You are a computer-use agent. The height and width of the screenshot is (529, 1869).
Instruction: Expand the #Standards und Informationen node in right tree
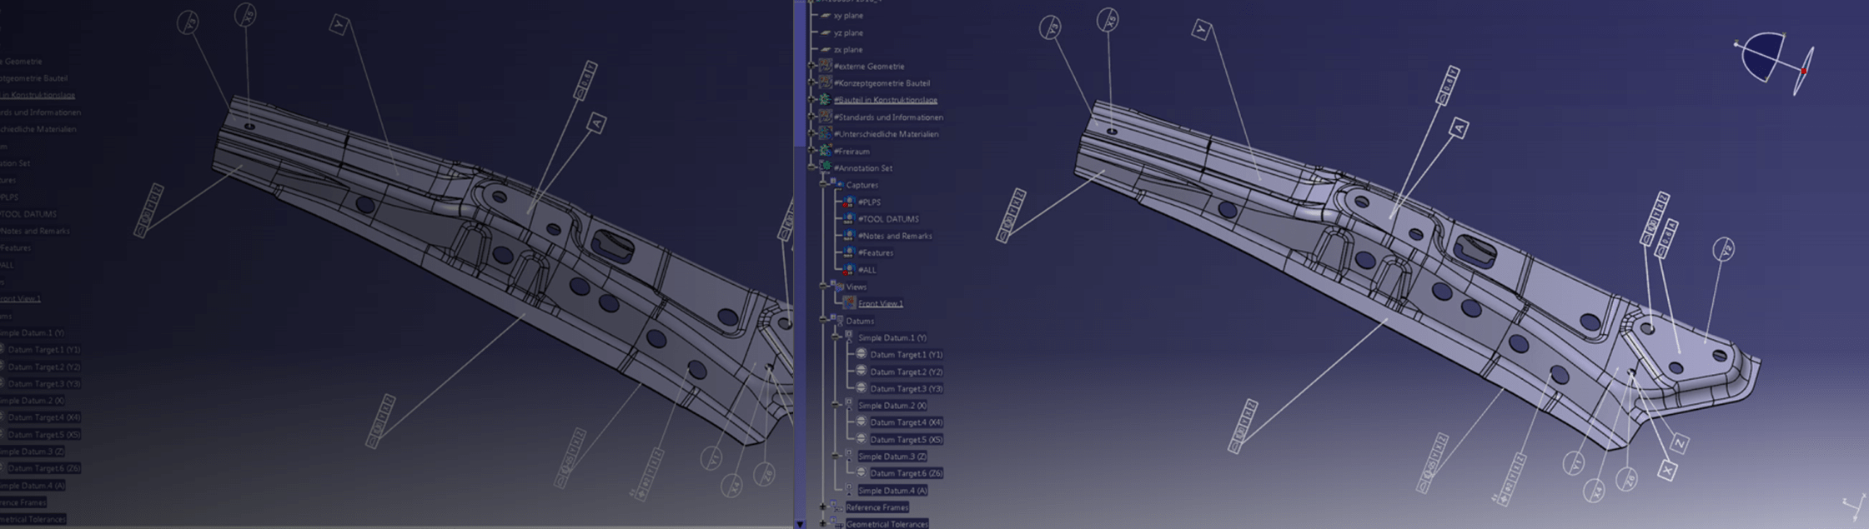[811, 117]
